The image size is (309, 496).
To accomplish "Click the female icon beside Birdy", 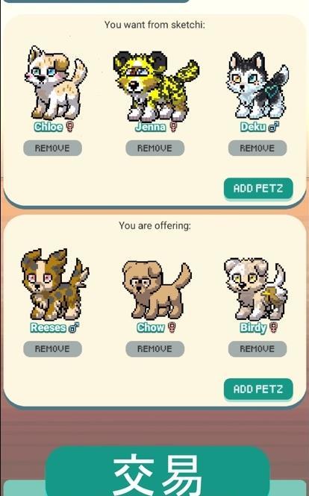I will (273, 327).
